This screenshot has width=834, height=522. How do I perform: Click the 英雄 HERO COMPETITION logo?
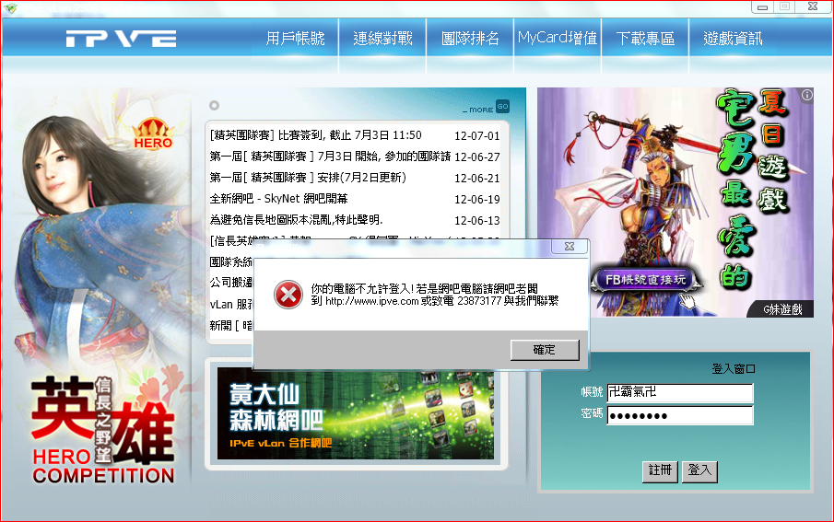click(103, 431)
